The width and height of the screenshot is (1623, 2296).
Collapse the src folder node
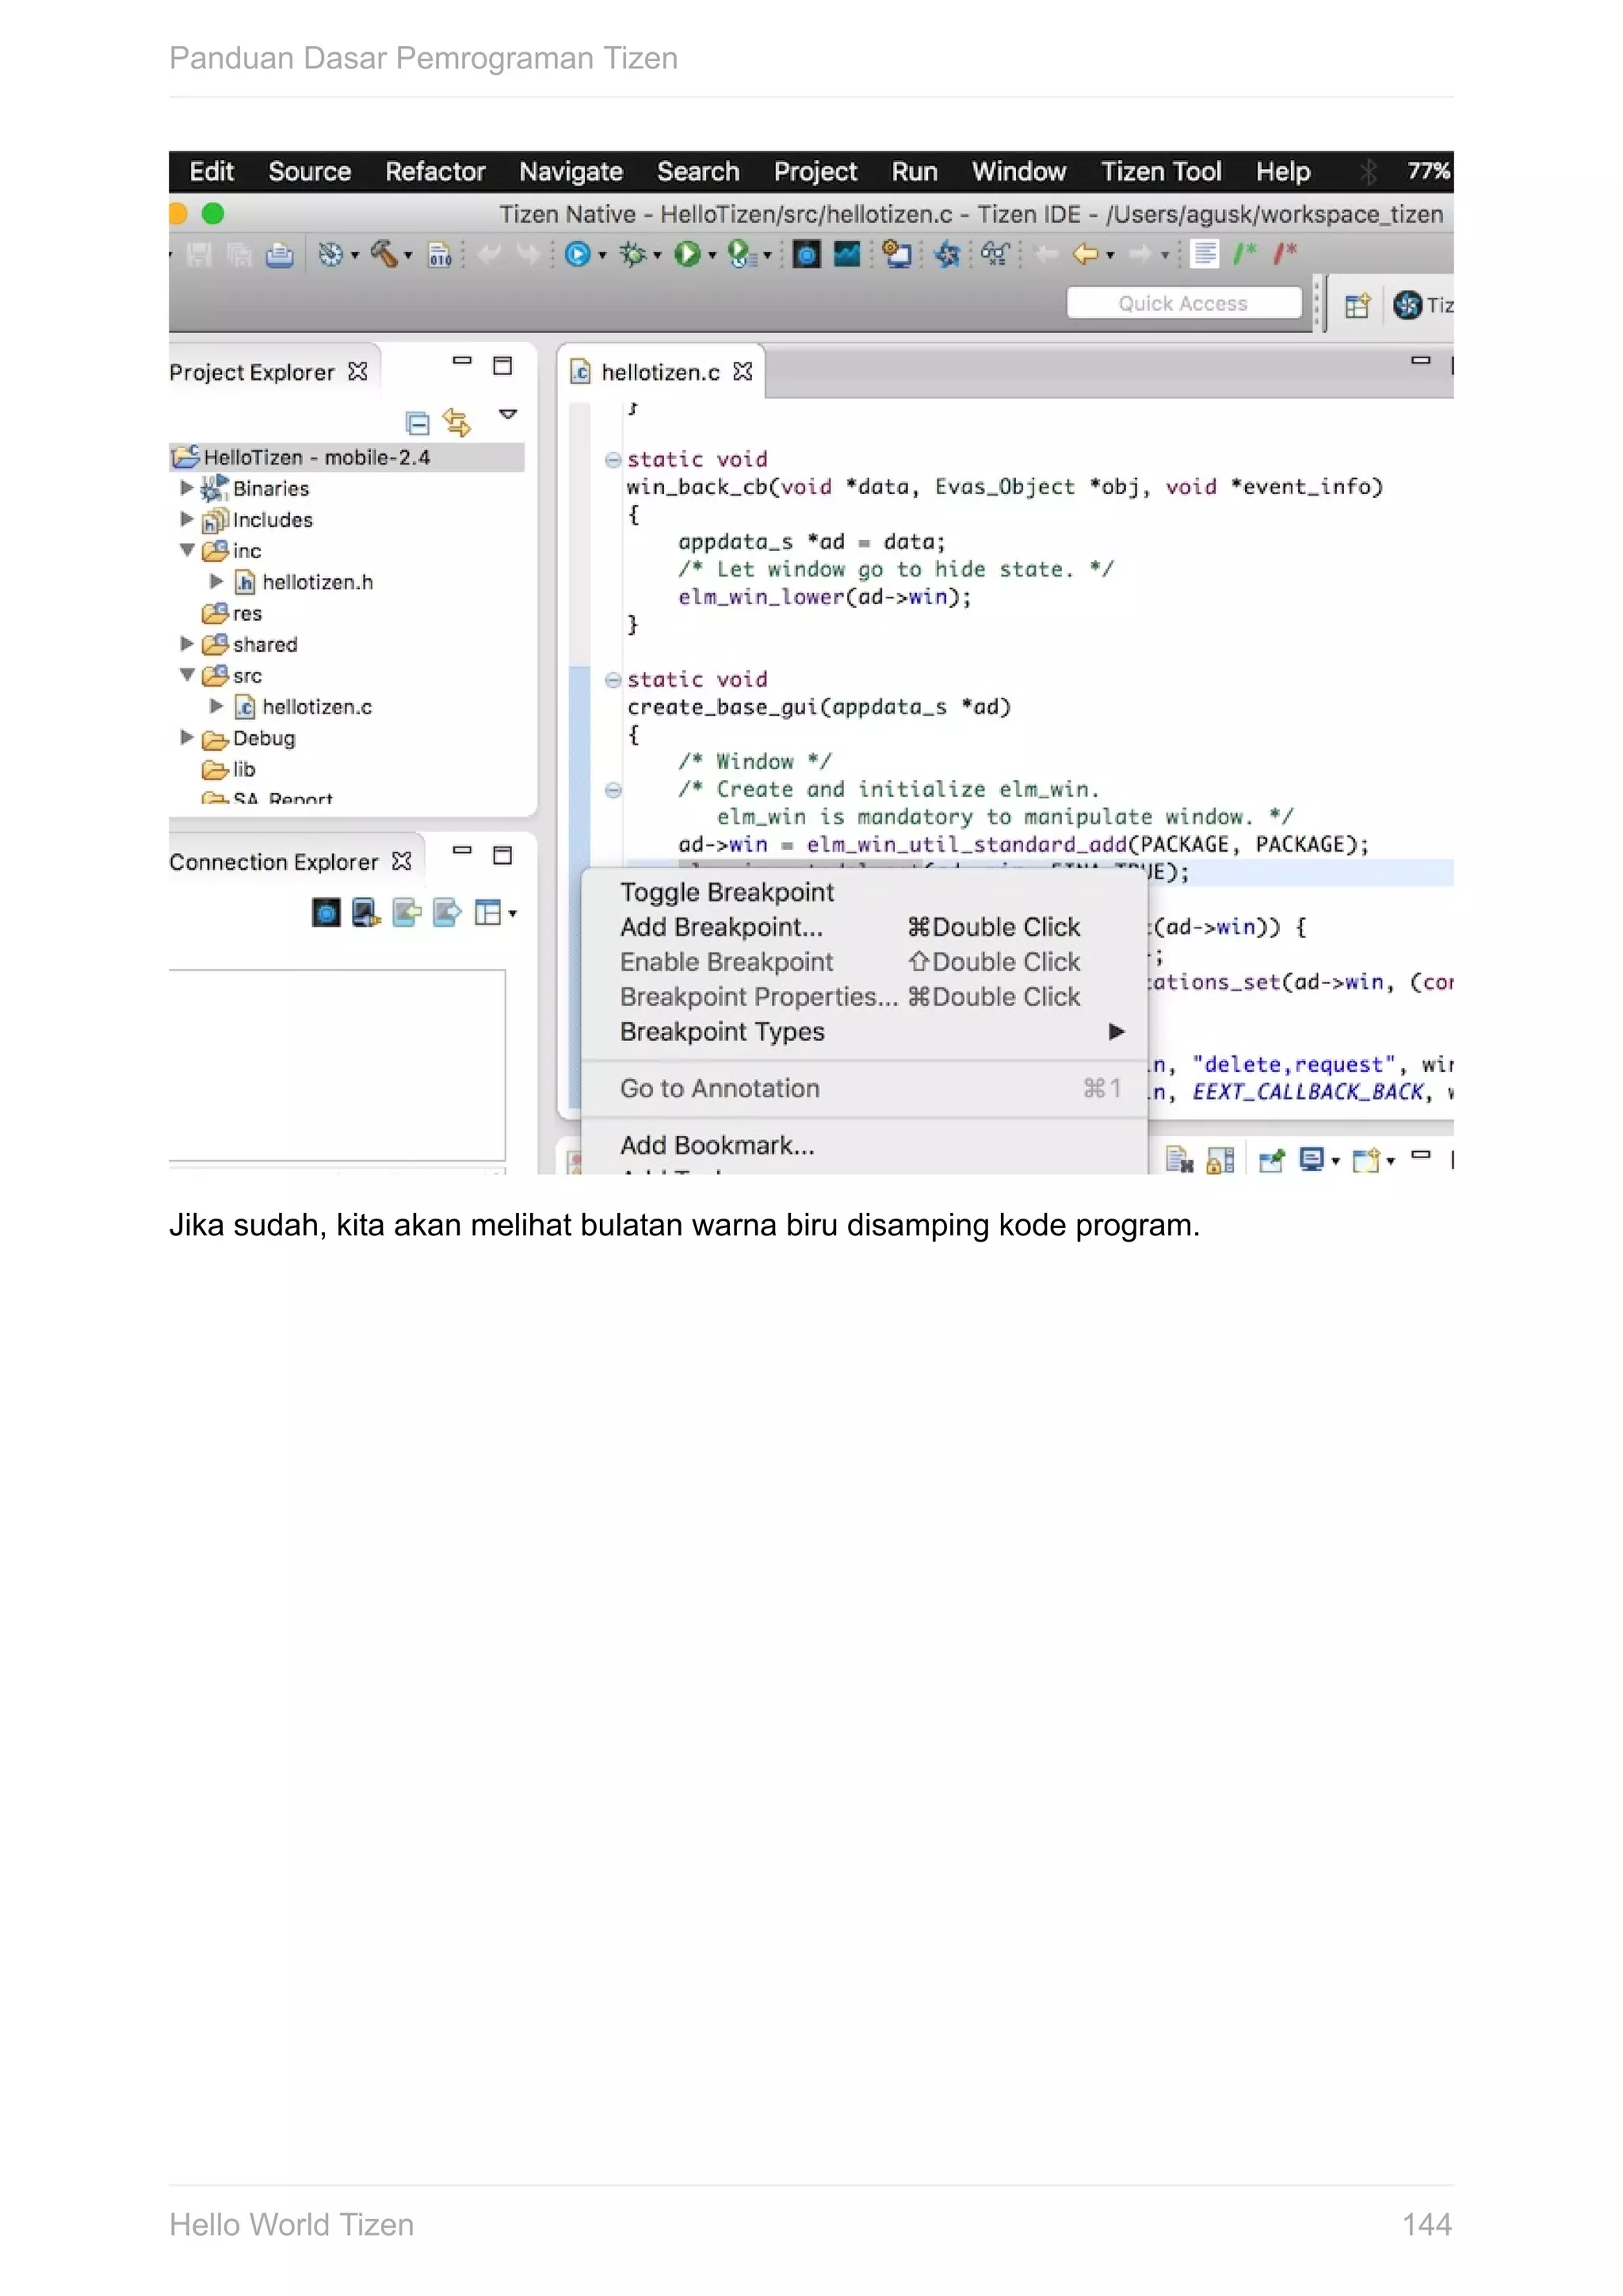tap(187, 675)
